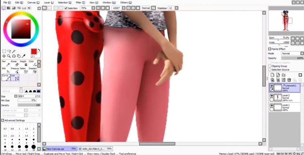Select the eyedropper color picker tool
This screenshot has height=155, width=304.
(24, 56)
